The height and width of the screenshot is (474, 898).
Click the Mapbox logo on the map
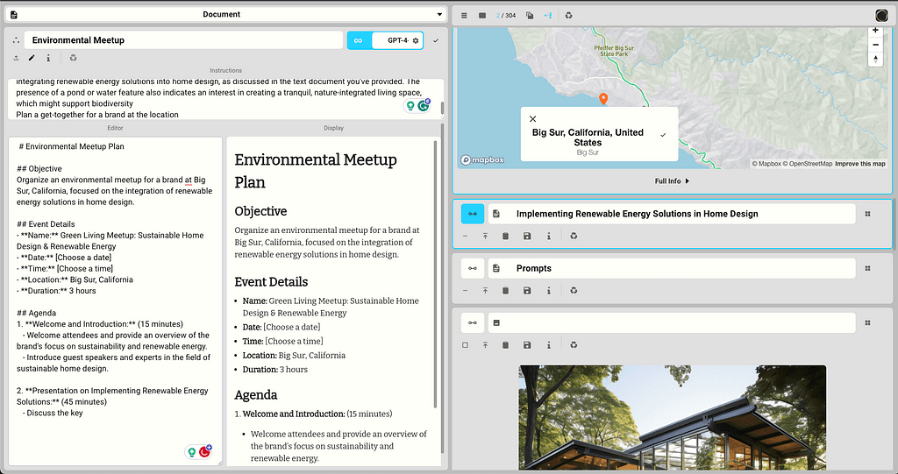[x=483, y=159]
